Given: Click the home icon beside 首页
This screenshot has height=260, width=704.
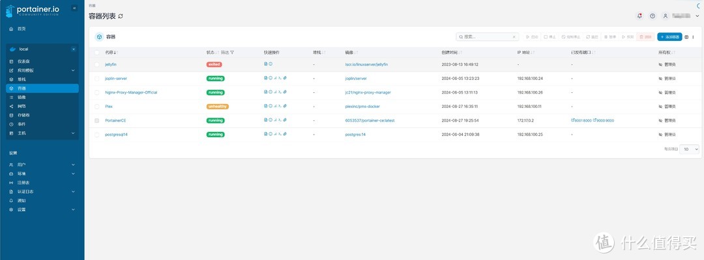Looking at the screenshot, I should click(11, 29).
